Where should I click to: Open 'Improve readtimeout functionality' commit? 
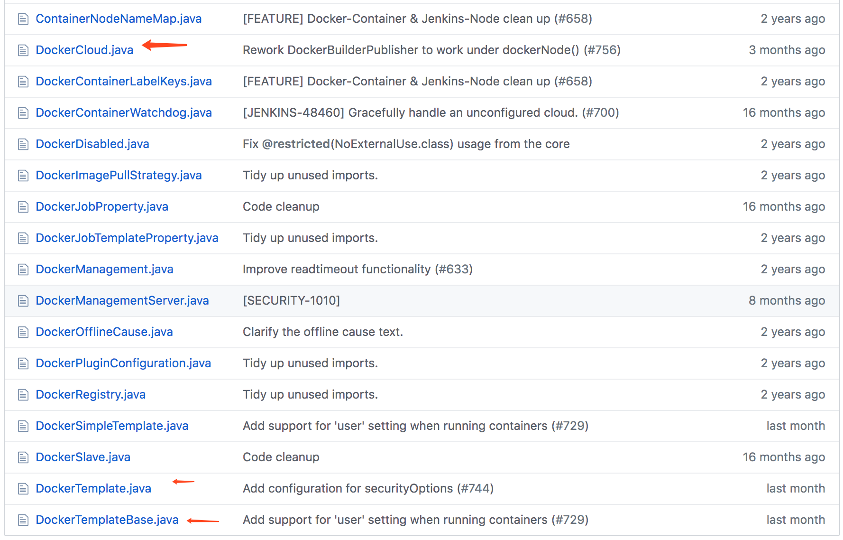tap(337, 270)
